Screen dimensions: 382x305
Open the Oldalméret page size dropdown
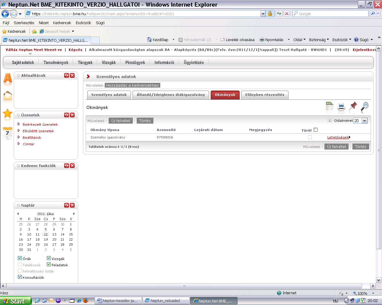coord(364,121)
